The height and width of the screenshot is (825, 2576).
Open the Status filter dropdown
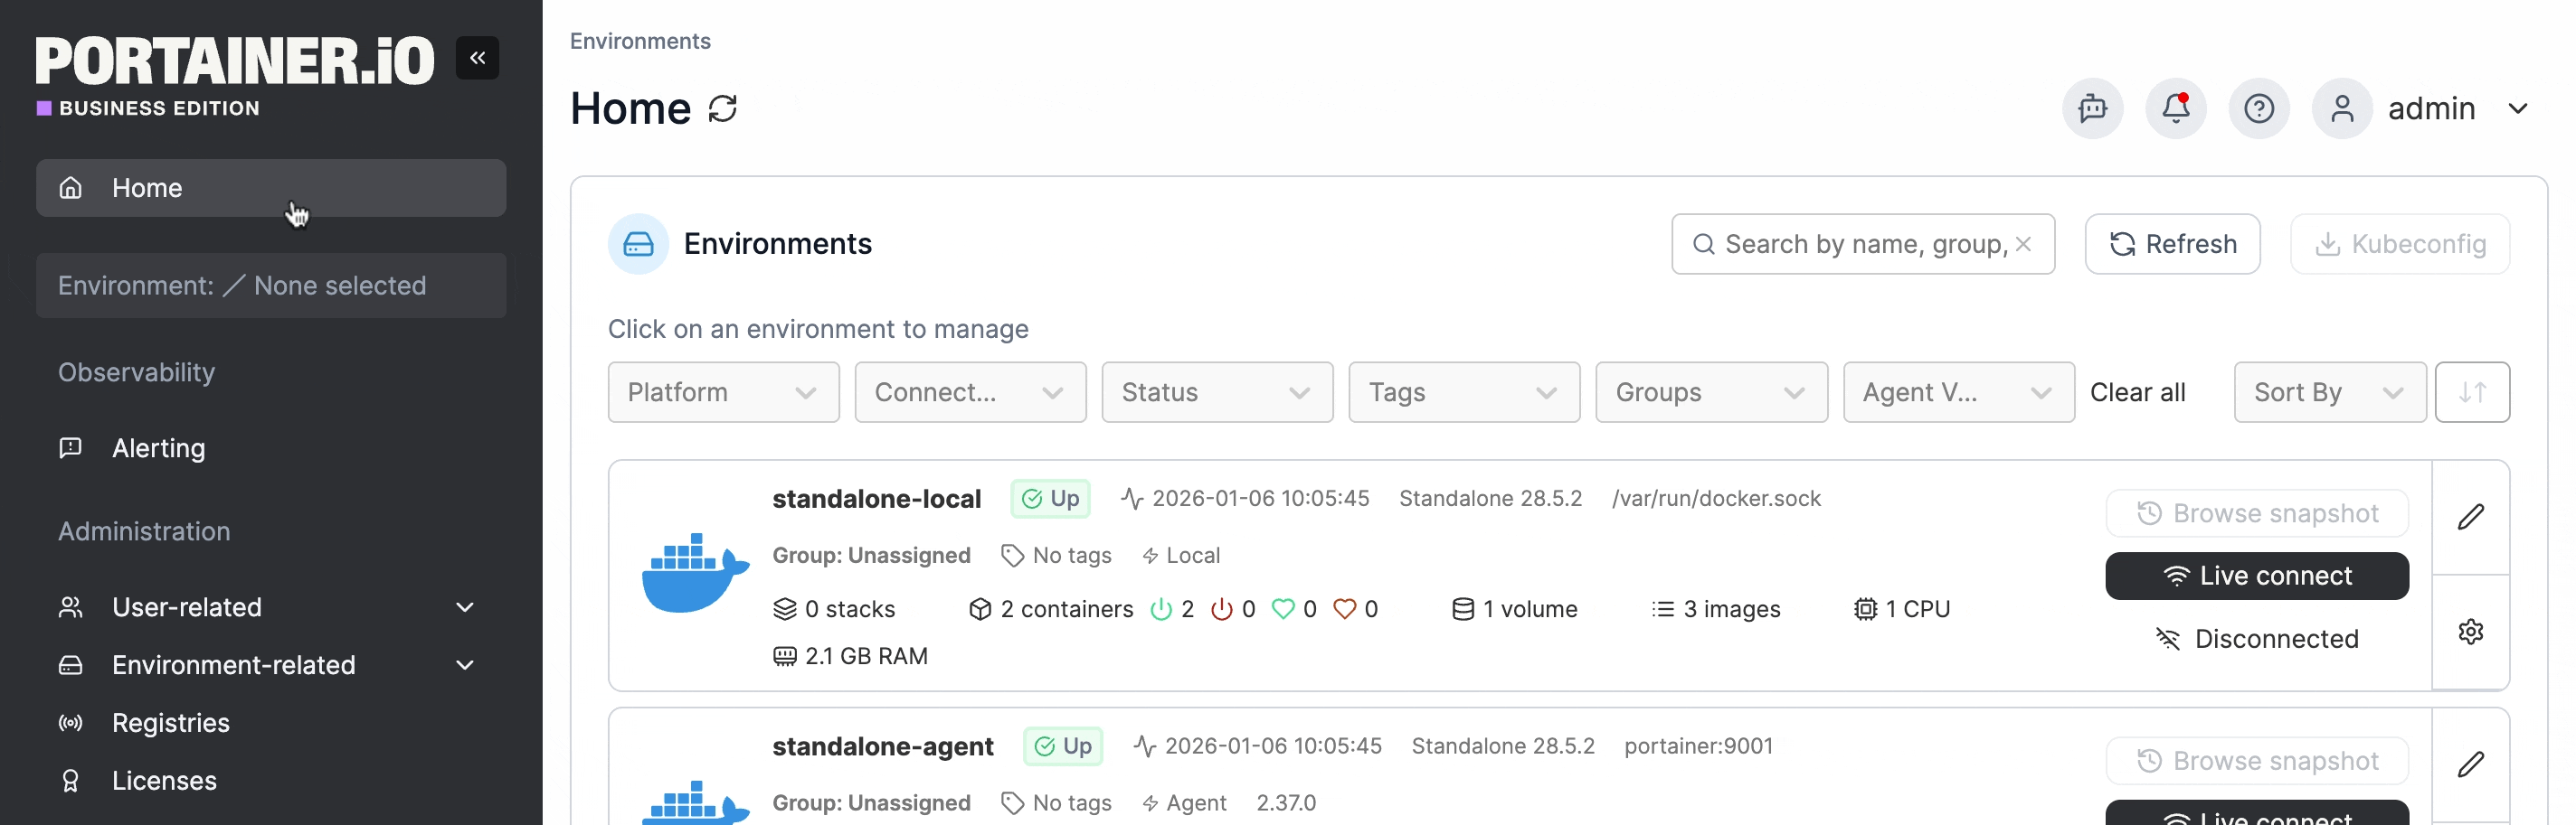click(x=1216, y=392)
